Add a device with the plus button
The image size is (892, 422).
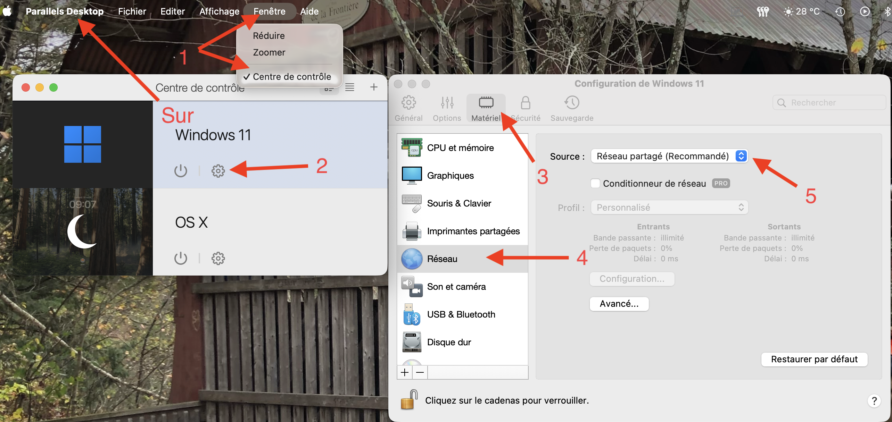(405, 372)
